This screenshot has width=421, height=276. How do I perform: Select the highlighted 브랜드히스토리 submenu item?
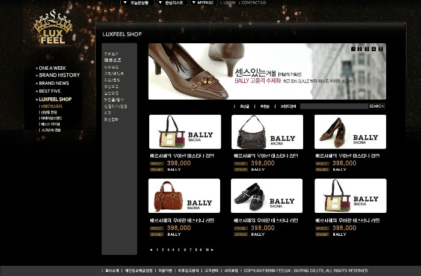tap(51, 106)
